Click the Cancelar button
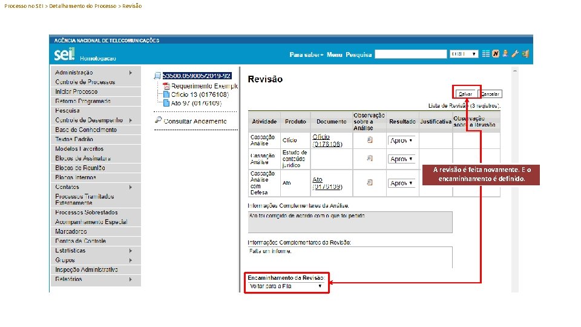 click(x=490, y=94)
